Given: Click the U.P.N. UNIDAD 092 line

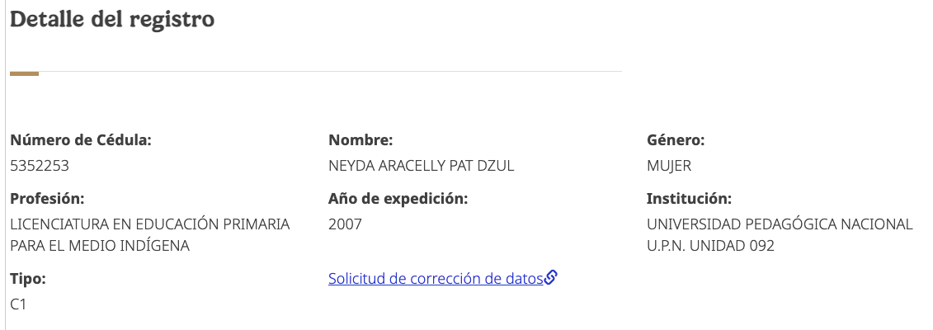Looking at the screenshot, I should click(710, 246).
